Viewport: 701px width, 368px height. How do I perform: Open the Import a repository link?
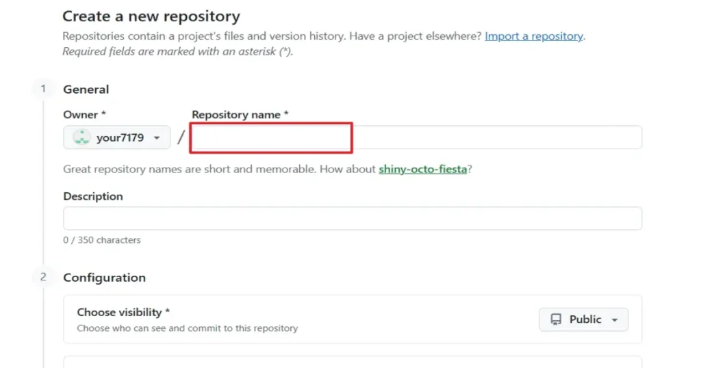click(x=534, y=36)
